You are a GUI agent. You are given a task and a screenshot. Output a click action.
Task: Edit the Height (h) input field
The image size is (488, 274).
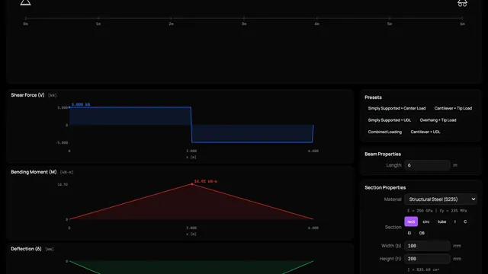427,259
